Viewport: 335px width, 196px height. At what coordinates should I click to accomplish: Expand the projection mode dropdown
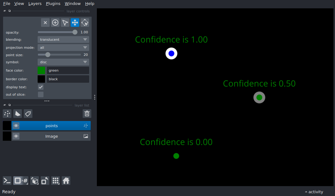(63, 48)
